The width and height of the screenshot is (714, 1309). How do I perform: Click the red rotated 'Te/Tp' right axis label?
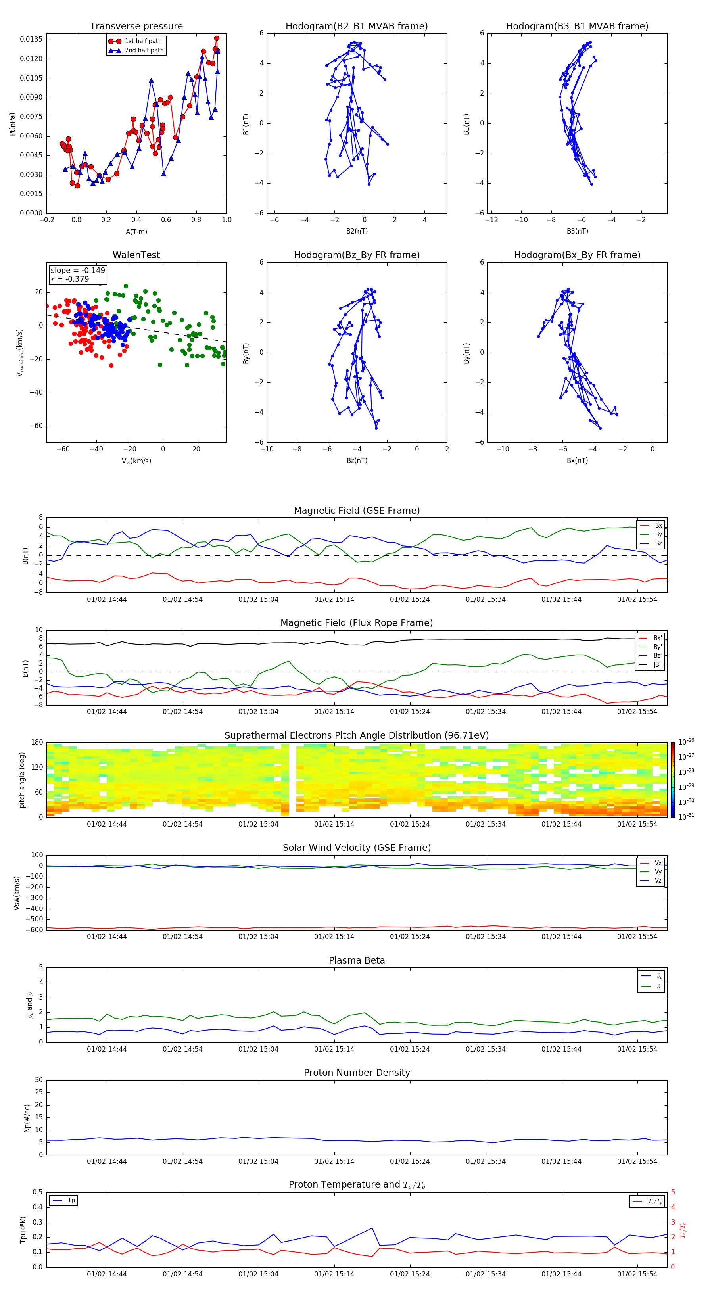point(683,1230)
